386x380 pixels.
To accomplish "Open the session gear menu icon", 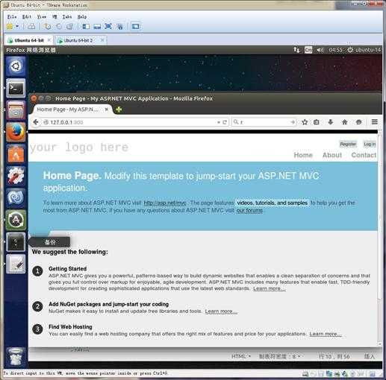I will point(350,50).
